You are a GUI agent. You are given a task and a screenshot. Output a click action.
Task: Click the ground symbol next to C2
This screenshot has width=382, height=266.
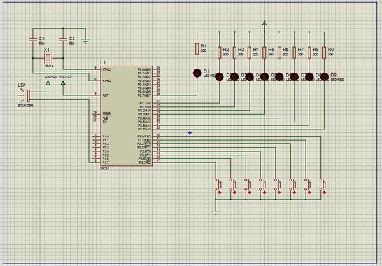tap(86, 39)
